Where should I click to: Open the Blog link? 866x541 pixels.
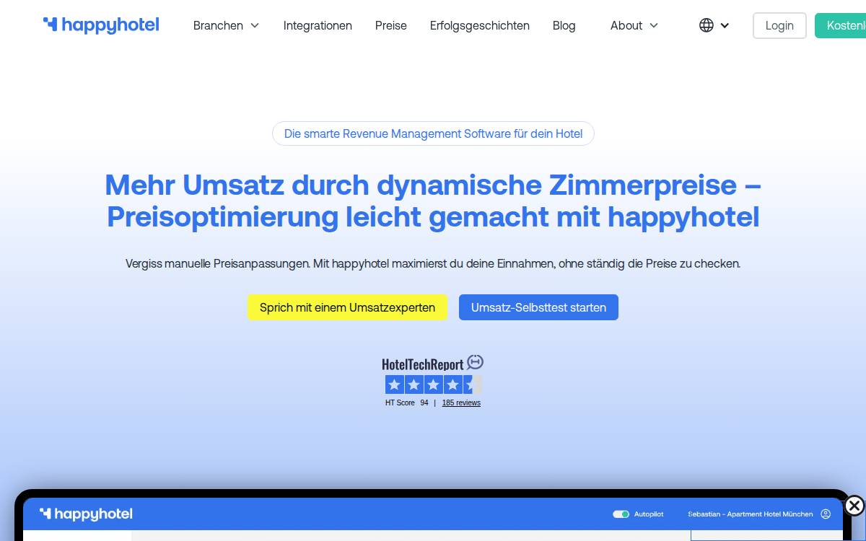point(564,25)
